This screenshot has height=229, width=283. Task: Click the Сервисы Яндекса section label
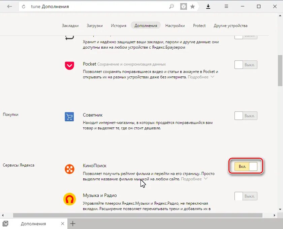pyautogui.click(x=19, y=165)
